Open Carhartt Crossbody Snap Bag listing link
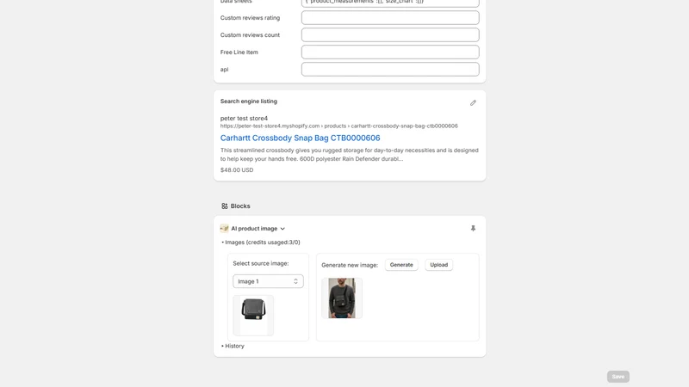The width and height of the screenshot is (689, 387). coord(300,138)
